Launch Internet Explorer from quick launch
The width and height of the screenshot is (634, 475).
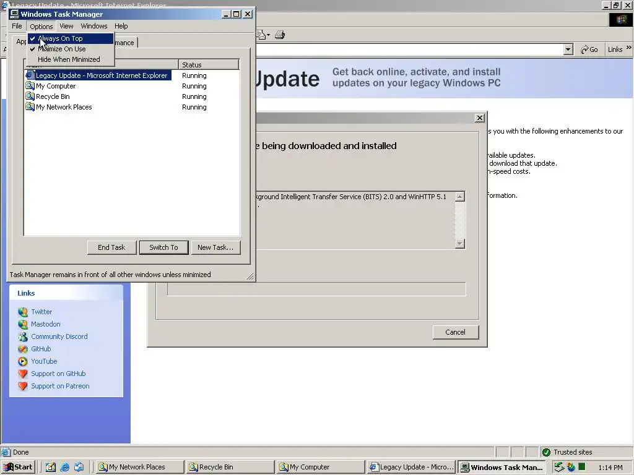(x=64, y=468)
